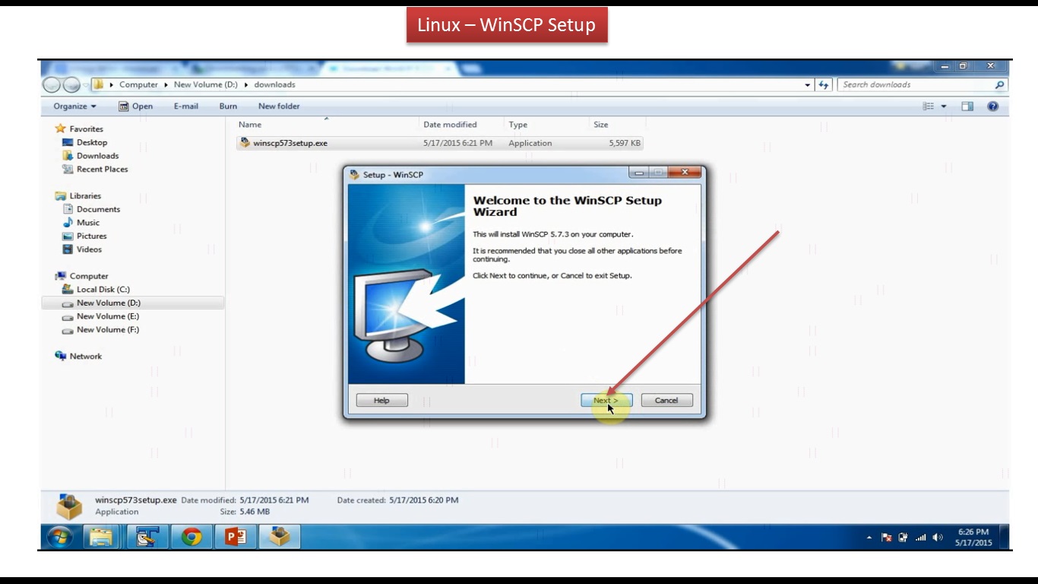Click search magnifier icon
This screenshot has width=1038, height=584.
pyautogui.click(x=1000, y=85)
